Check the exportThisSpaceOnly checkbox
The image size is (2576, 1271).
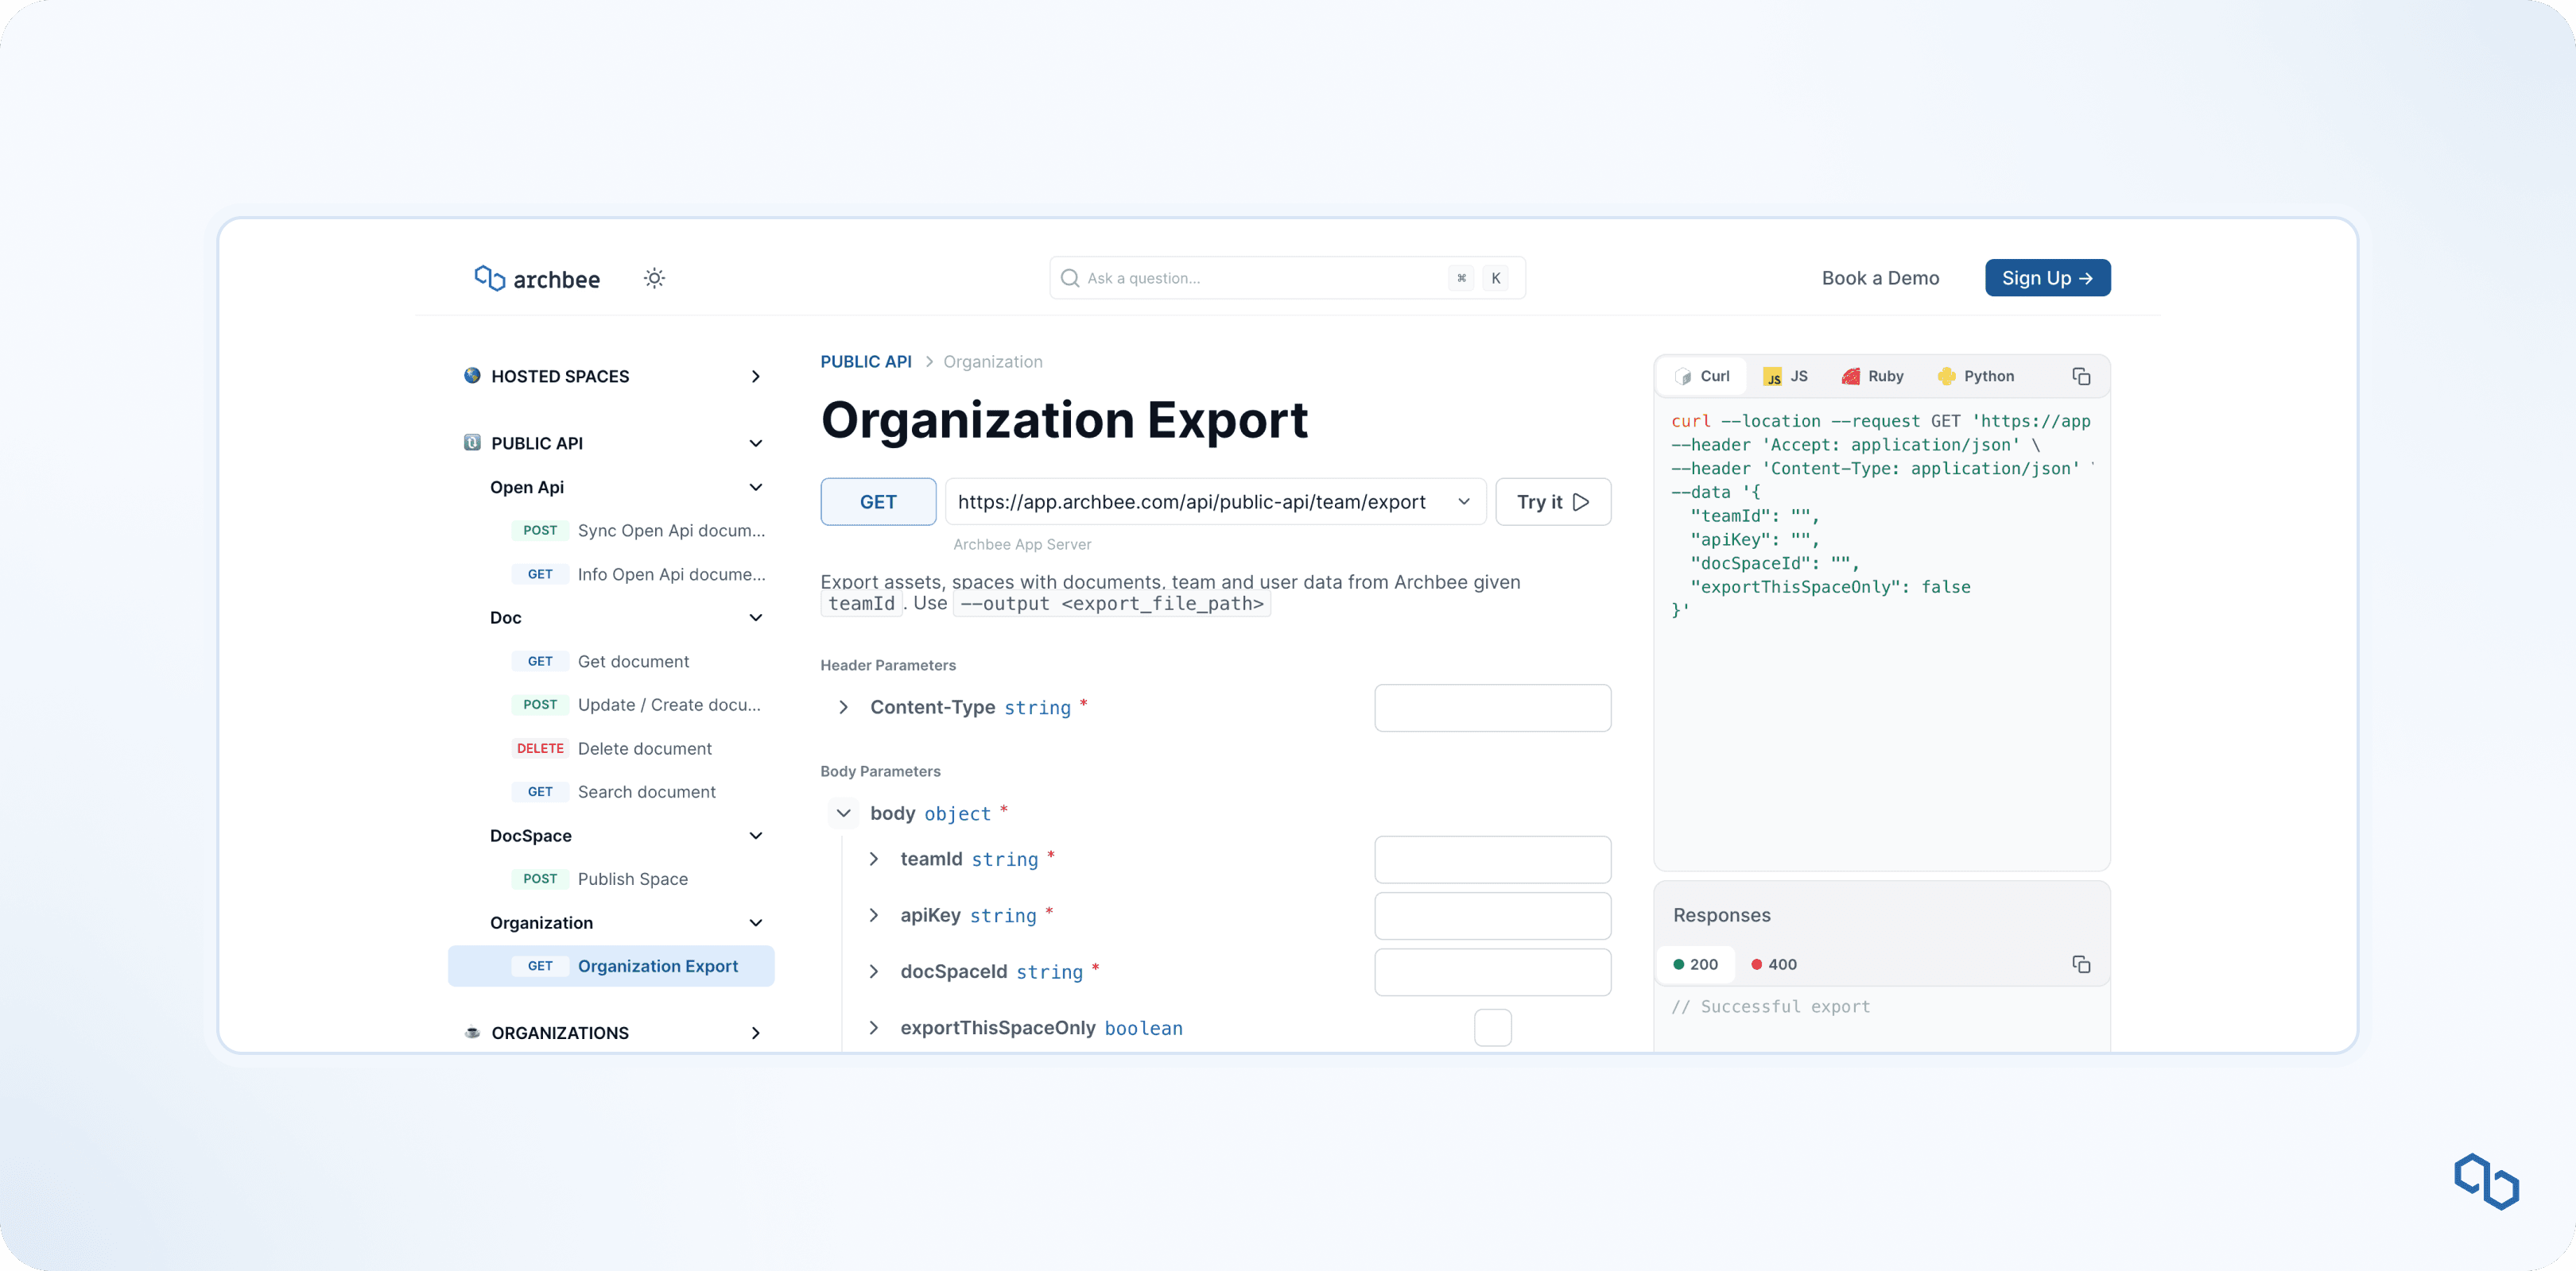tap(1492, 1027)
